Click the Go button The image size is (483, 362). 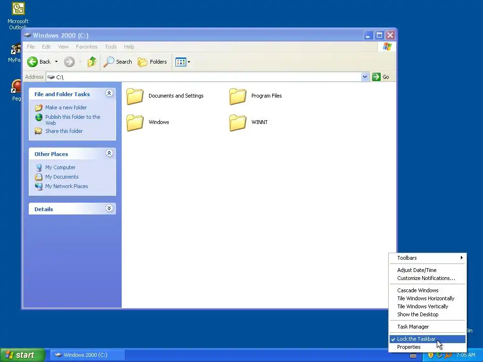point(381,77)
